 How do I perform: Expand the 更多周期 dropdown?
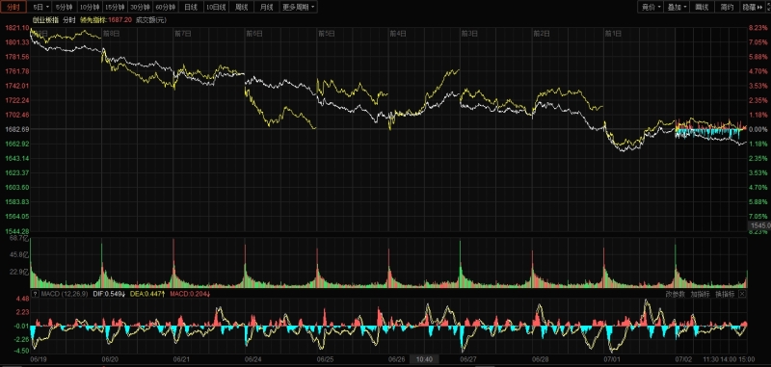pyautogui.click(x=299, y=7)
